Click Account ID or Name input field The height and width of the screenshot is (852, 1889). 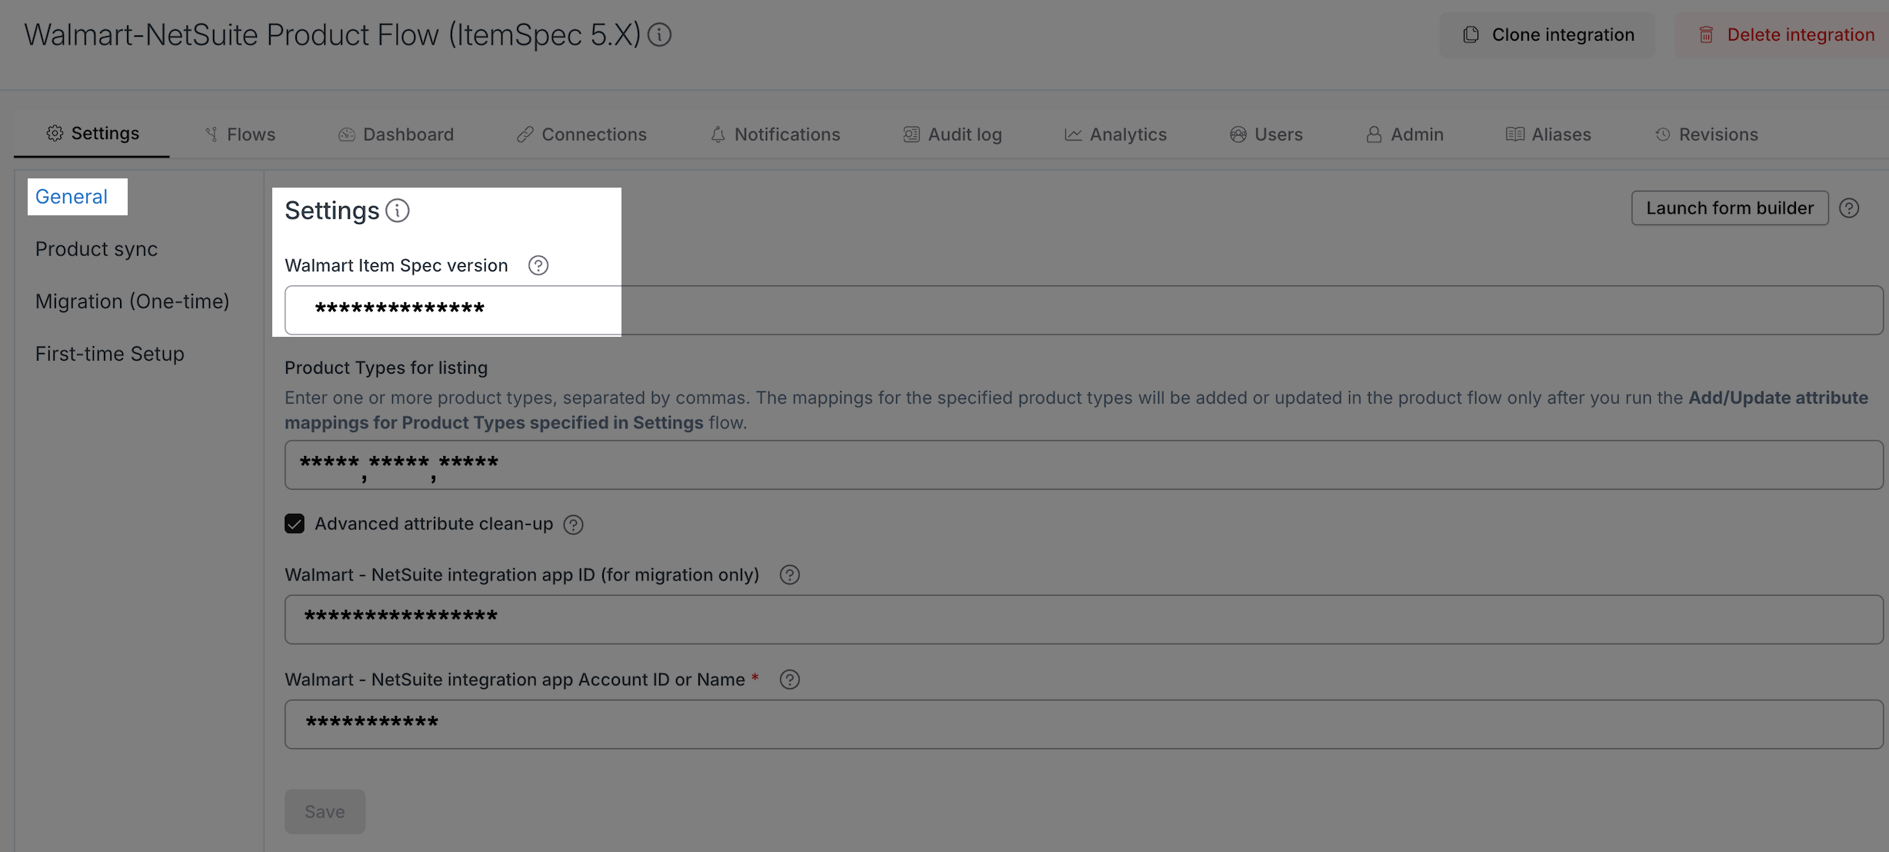pos(1084,724)
